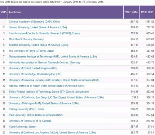
Task: Click Massachusetts Institute of Technology (MIT) link
Action: (53, 57)
